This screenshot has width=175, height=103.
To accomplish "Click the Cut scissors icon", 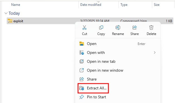I will (x=84, y=27).
